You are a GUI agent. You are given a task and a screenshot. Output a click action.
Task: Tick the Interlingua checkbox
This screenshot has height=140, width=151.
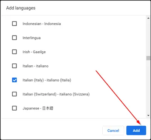tap(14, 38)
